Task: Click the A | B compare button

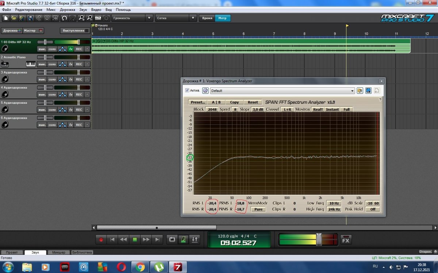Action: (216, 102)
